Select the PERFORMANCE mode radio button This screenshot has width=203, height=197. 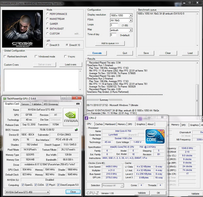(x=47, y=14)
